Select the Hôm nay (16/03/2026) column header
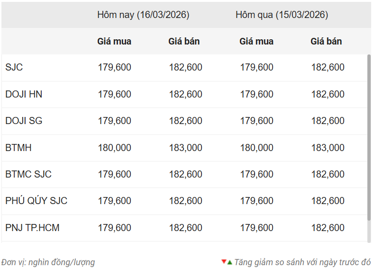The height and width of the screenshot is (268, 374). pyautogui.click(x=143, y=15)
